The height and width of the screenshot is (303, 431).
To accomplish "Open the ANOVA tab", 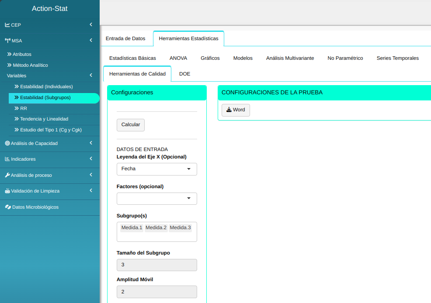I will [x=178, y=58].
